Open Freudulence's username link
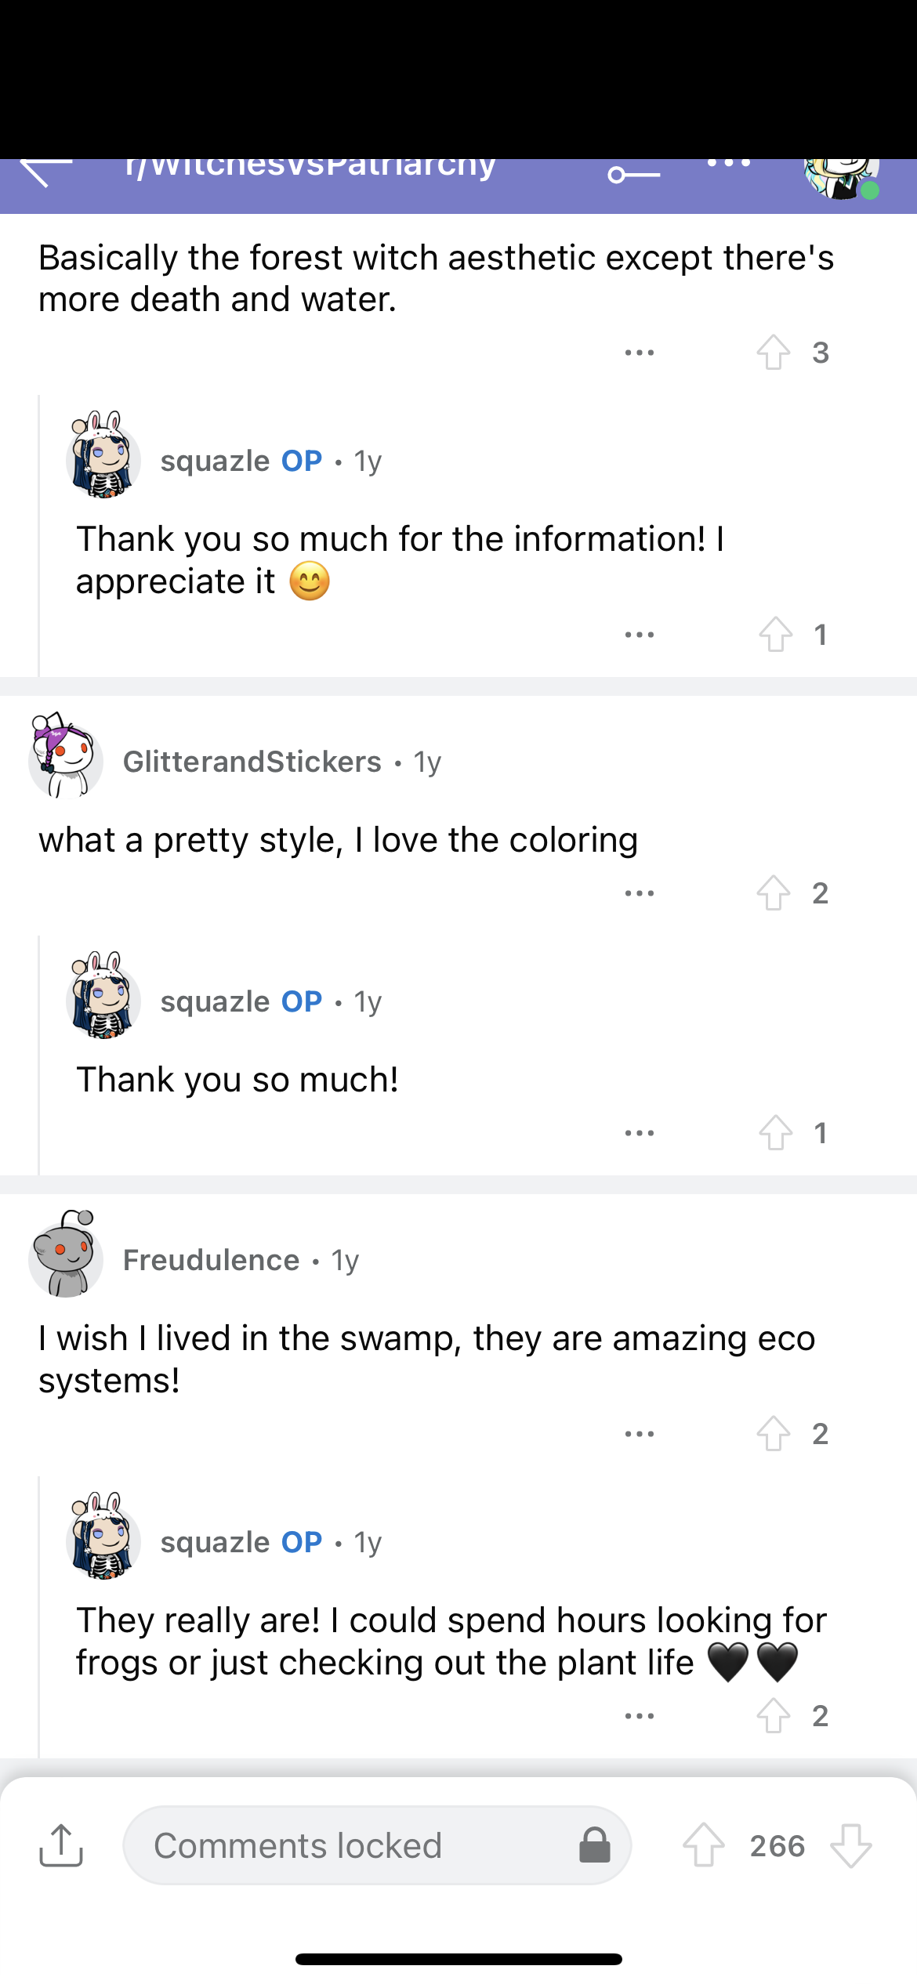917x1984 pixels. (x=211, y=1260)
